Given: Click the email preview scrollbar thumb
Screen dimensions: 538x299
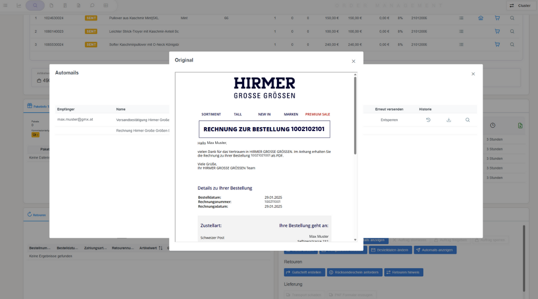Looking at the screenshot, I should pyautogui.click(x=355, y=116).
